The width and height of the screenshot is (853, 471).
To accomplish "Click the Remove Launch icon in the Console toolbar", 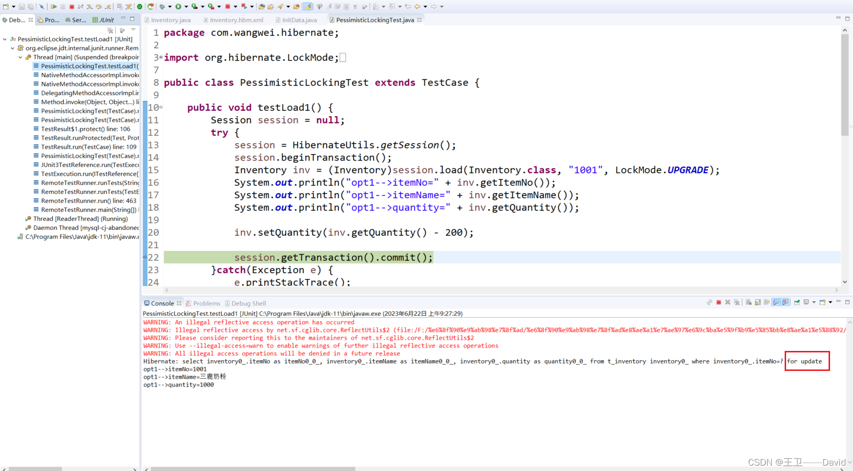I will coord(728,302).
